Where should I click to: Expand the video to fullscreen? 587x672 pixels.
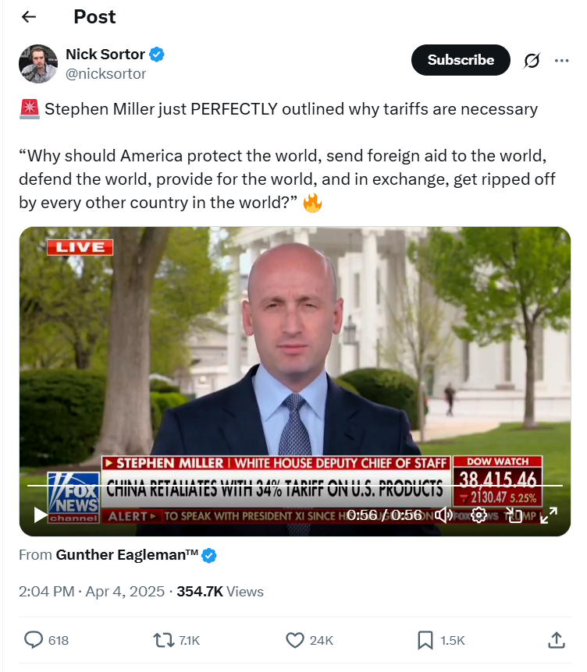click(549, 515)
